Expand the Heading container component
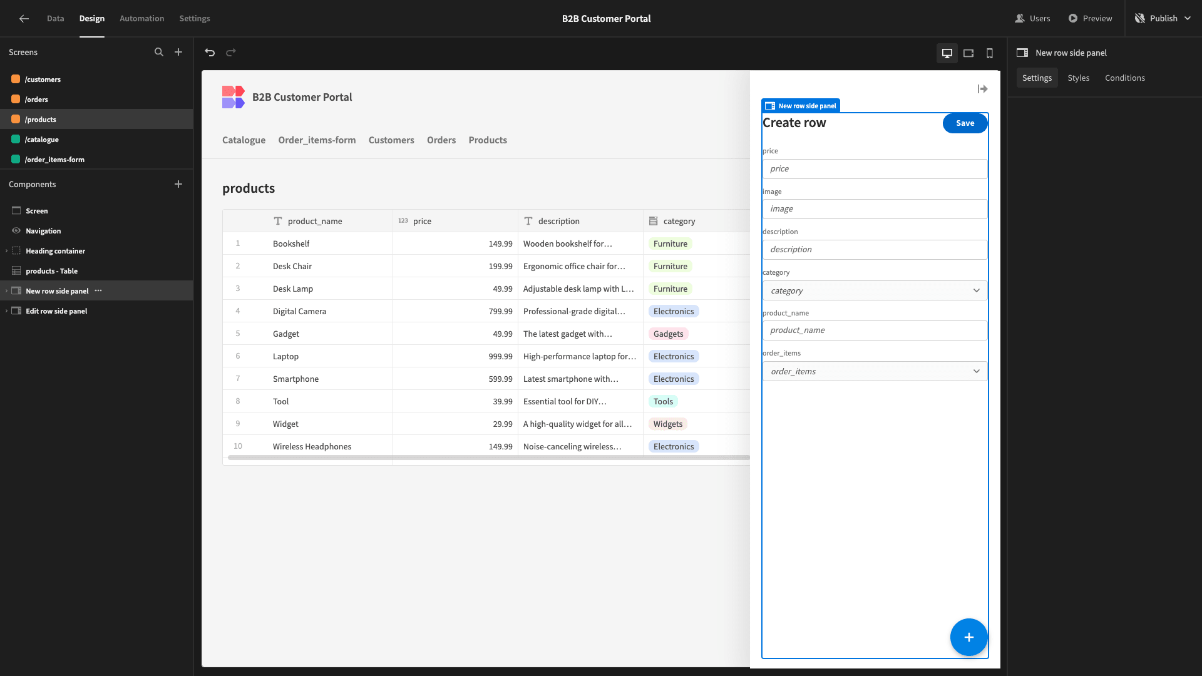Image resolution: width=1202 pixels, height=676 pixels. (6, 251)
